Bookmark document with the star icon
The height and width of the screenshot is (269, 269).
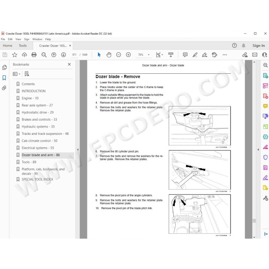point(15,55)
